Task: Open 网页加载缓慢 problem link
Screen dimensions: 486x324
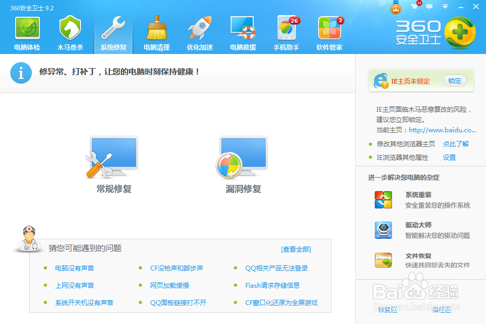Action: [170, 286]
